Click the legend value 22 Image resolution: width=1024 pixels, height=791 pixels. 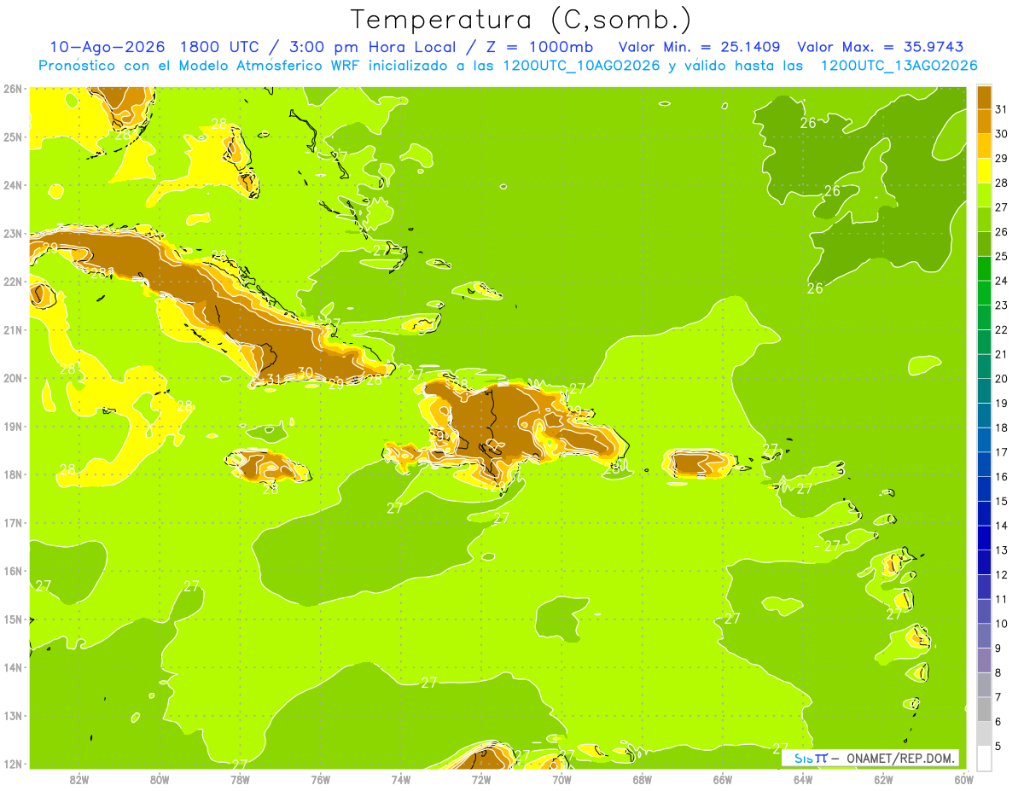click(1001, 329)
